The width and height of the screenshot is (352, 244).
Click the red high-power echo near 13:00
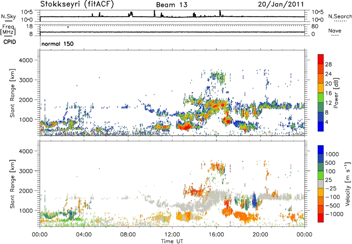tap(185, 126)
